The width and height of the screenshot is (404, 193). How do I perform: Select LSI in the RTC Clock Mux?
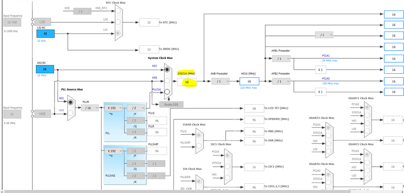click(118, 33)
